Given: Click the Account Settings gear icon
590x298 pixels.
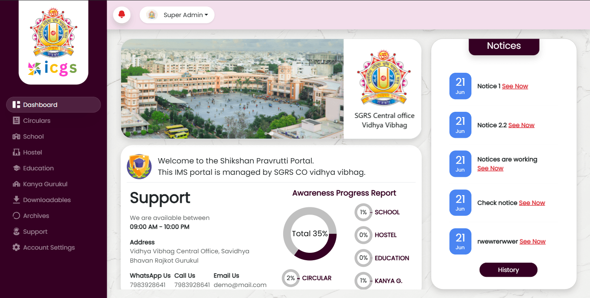Looking at the screenshot, I should [x=16, y=247].
